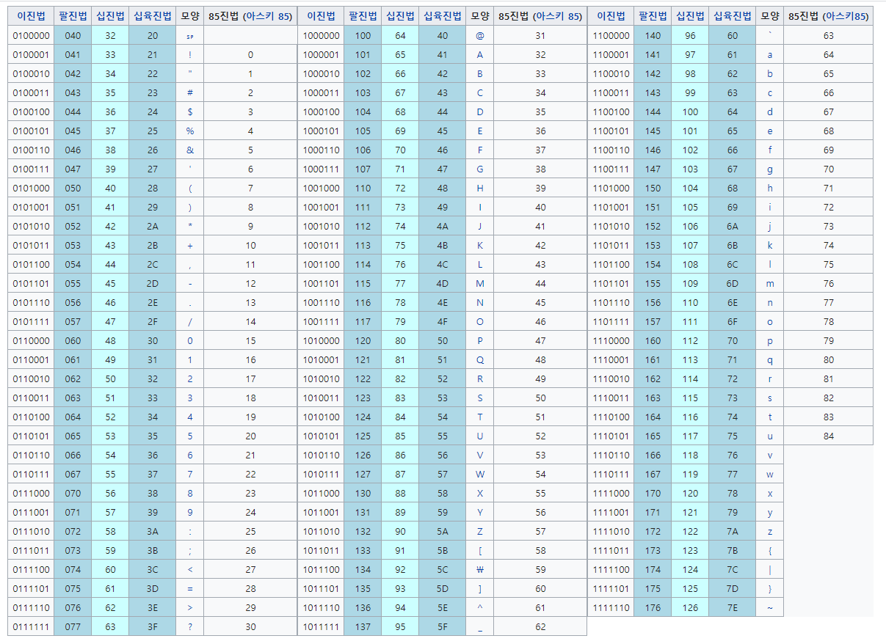The height and width of the screenshot is (644, 886).
Task: Open 아스키85 link in the 1100000 table header
Action: (x=846, y=16)
